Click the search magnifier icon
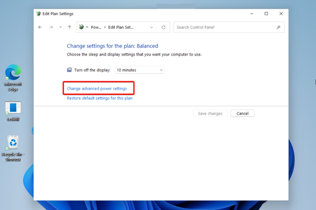 point(279,27)
